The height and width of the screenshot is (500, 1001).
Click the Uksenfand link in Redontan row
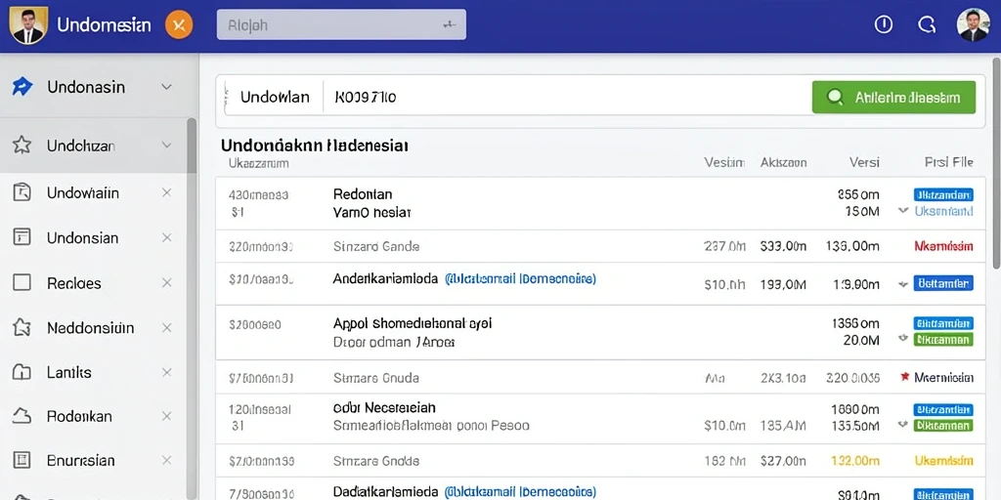click(943, 211)
